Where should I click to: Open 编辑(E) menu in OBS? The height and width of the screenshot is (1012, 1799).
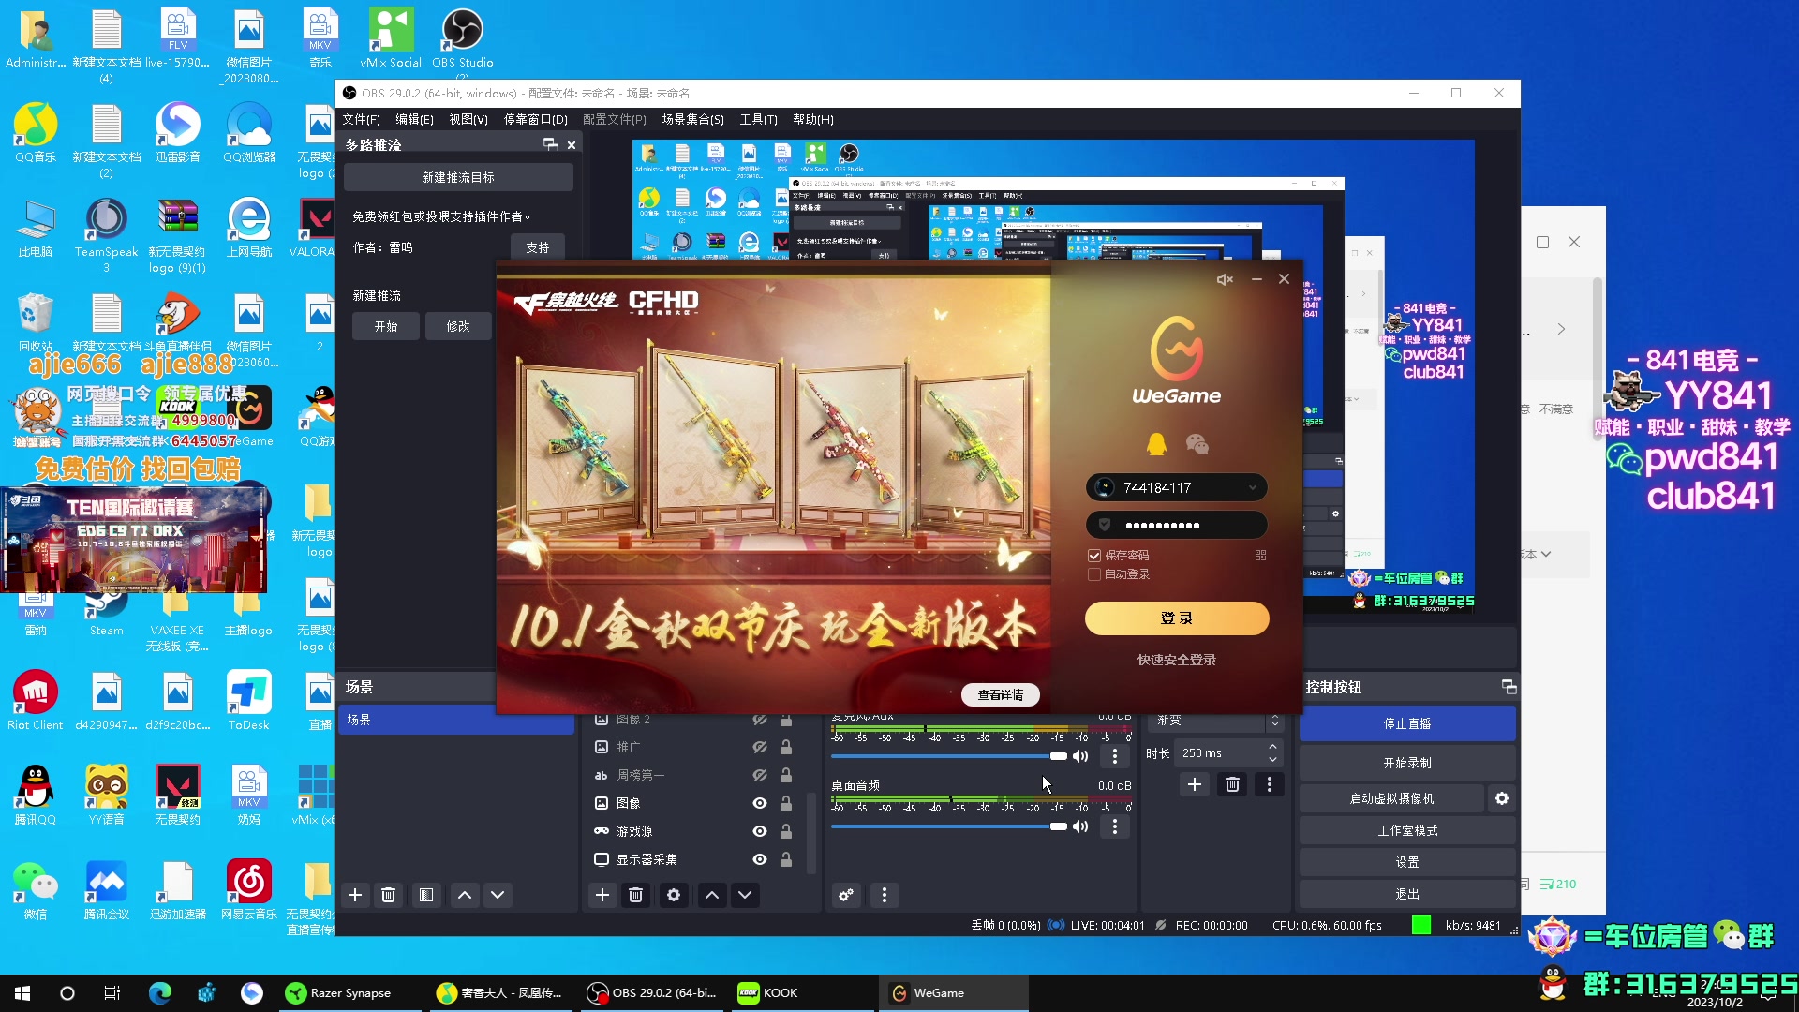point(414,119)
